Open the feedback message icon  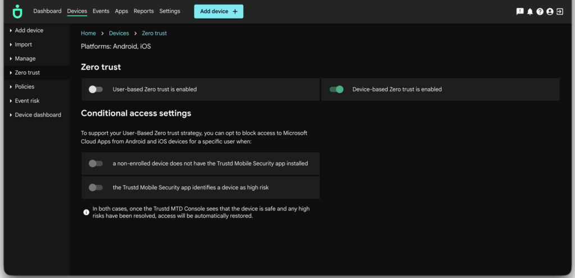pyautogui.click(x=520, y=11)
